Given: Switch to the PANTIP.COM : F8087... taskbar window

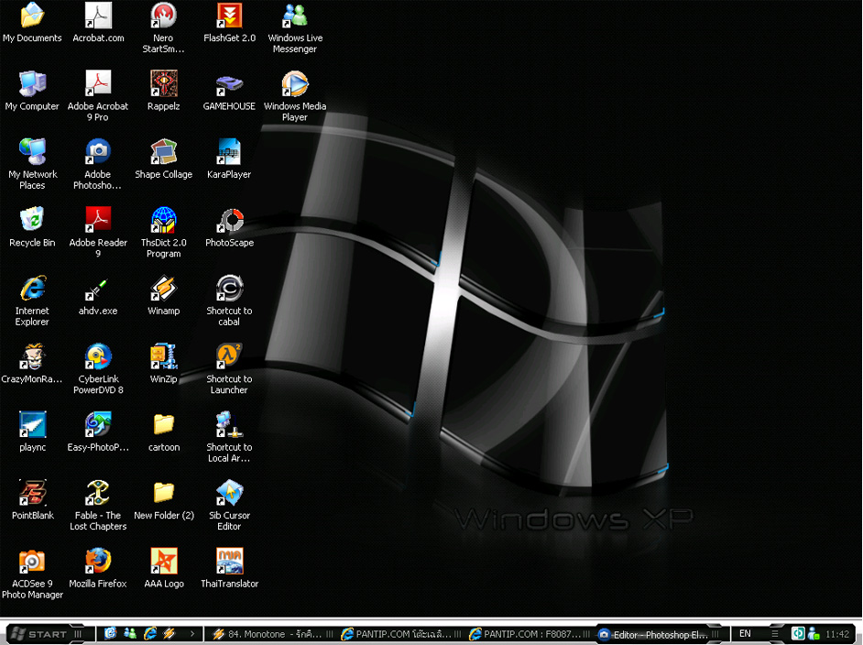Looking at the screenshot, I should (530, 634).
